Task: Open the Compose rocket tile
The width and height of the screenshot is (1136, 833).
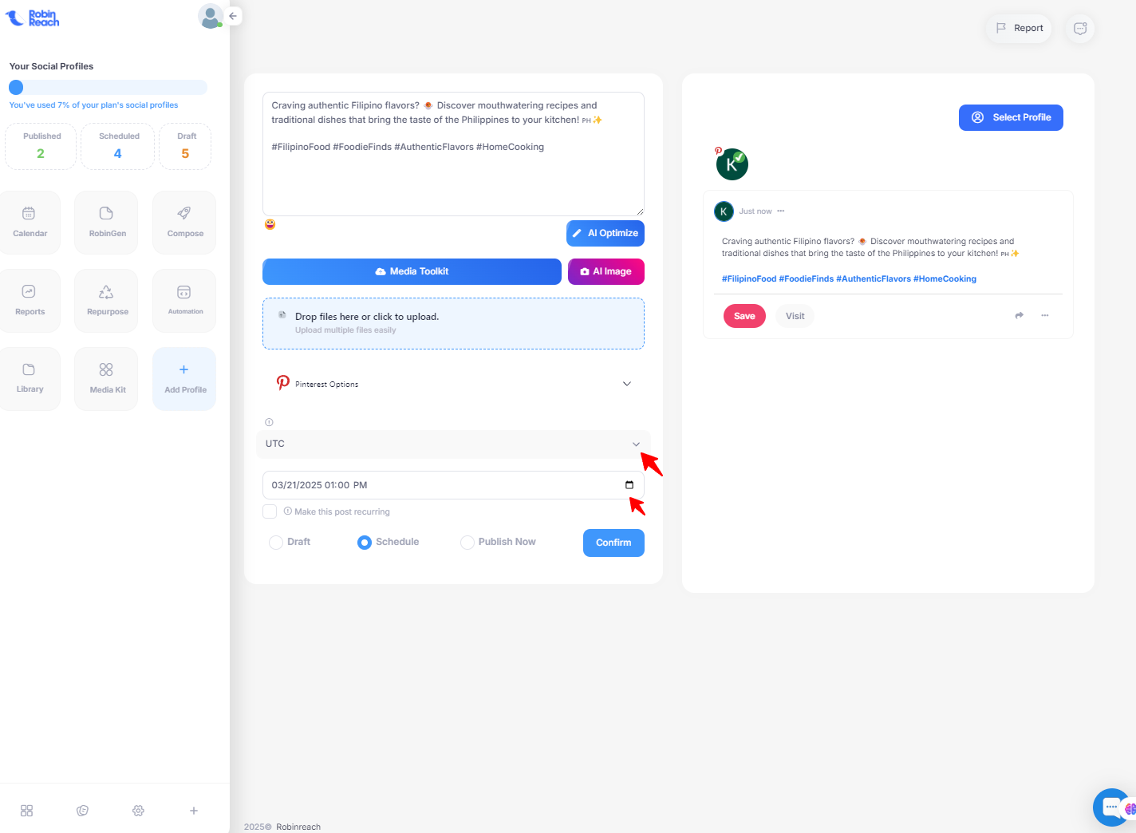Action: [184, 223]
